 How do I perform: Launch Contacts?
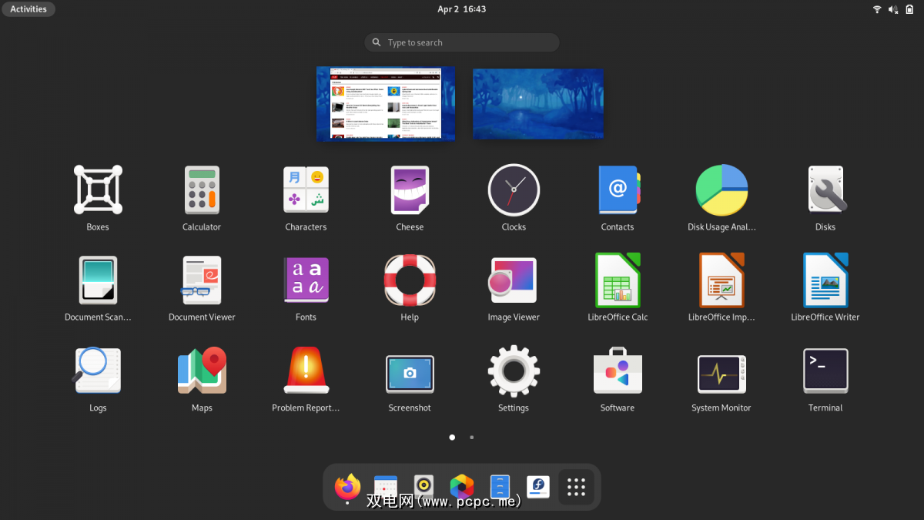(x=618, y=190)
